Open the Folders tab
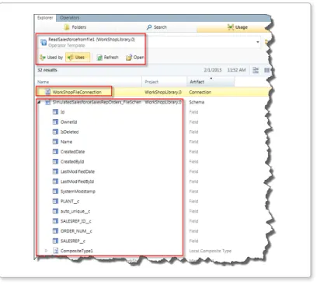Viewport: 317px width, 285px height. click(x=75, y=27)
